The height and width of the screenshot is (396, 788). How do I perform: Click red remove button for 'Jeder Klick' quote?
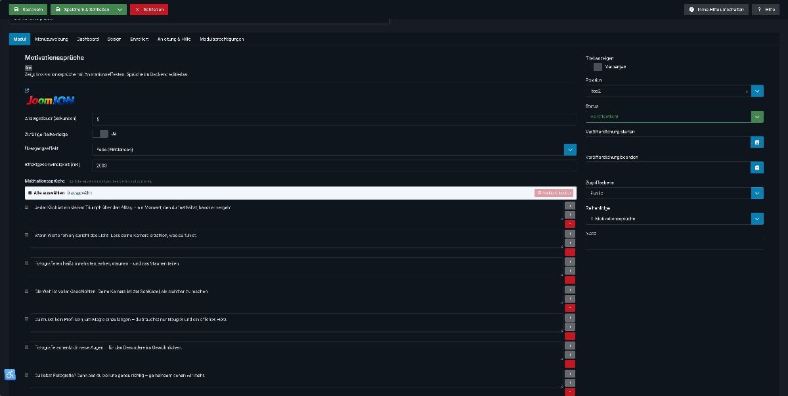coord(569,224)
